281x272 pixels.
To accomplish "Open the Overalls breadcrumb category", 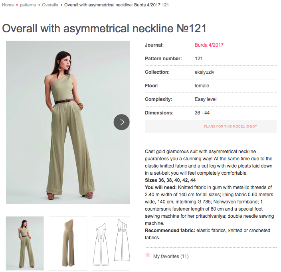I will pos(50,5).
